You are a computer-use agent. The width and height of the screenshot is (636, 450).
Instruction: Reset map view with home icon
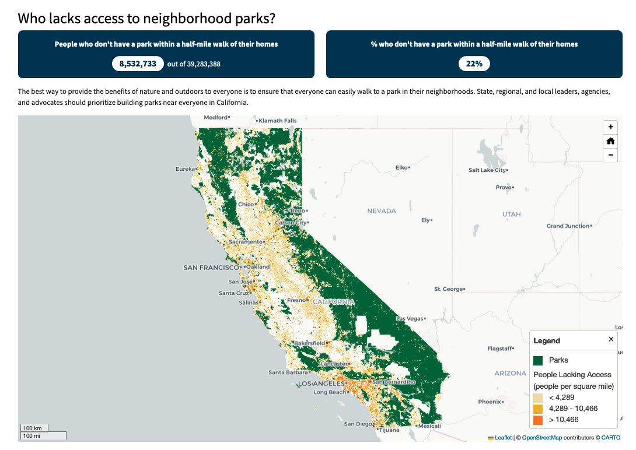[x=610, y=141]
